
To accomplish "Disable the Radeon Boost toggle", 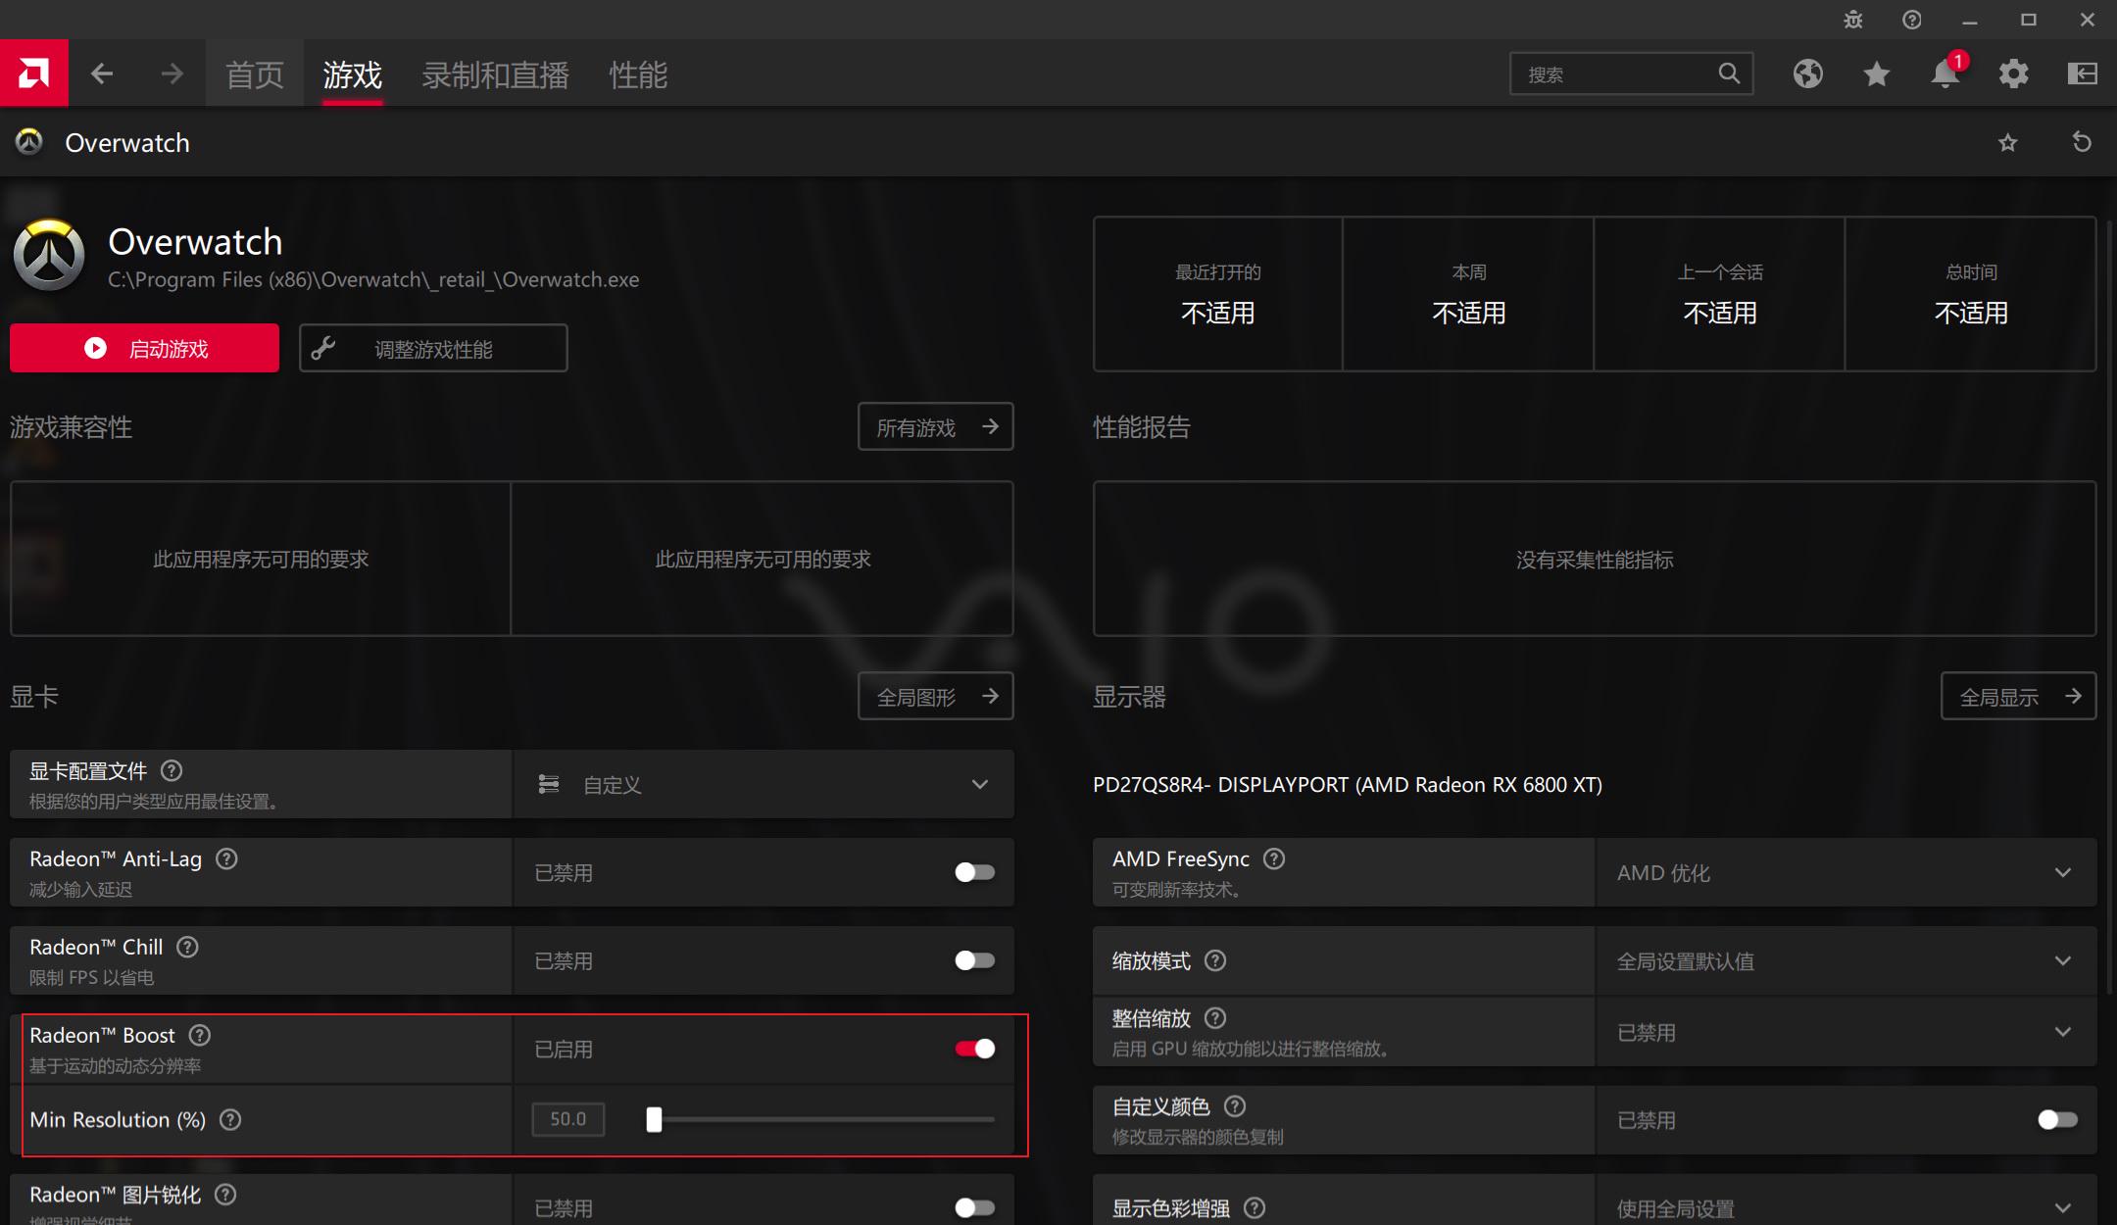I will click(973, 1049).
